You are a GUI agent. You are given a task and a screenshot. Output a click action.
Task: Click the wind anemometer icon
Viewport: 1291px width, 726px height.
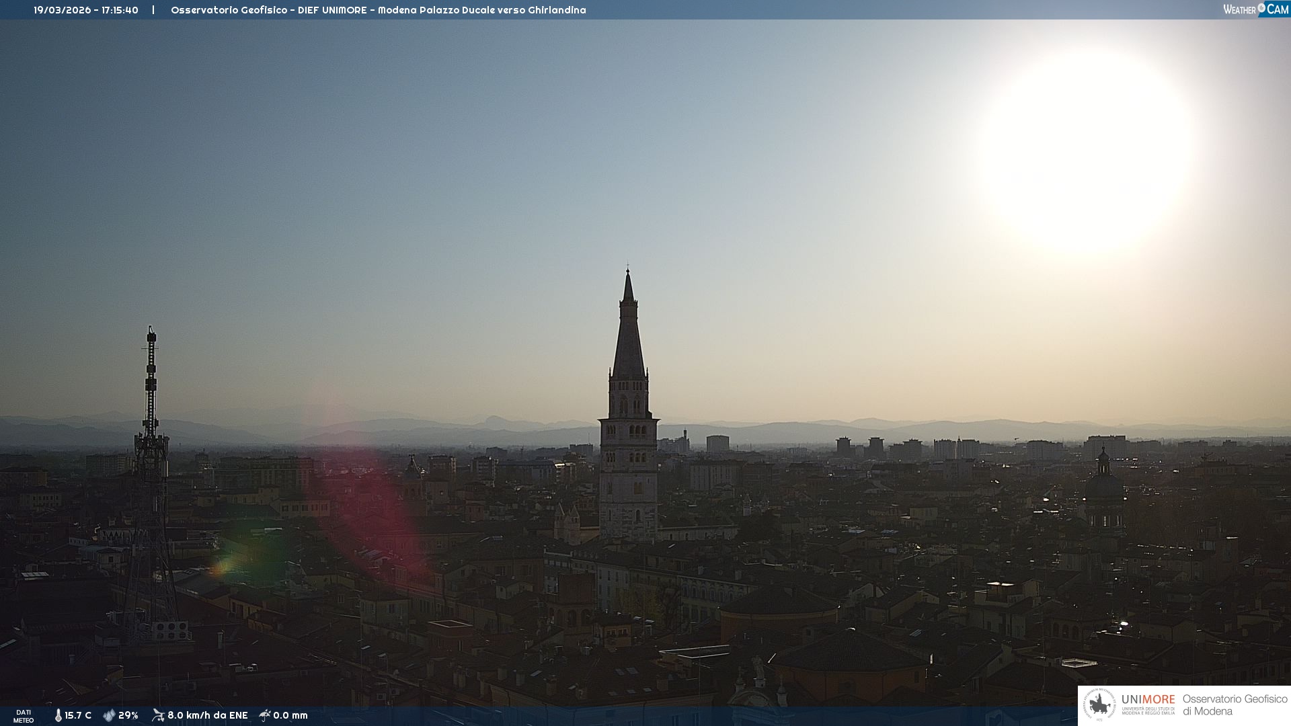coord(158,715)
